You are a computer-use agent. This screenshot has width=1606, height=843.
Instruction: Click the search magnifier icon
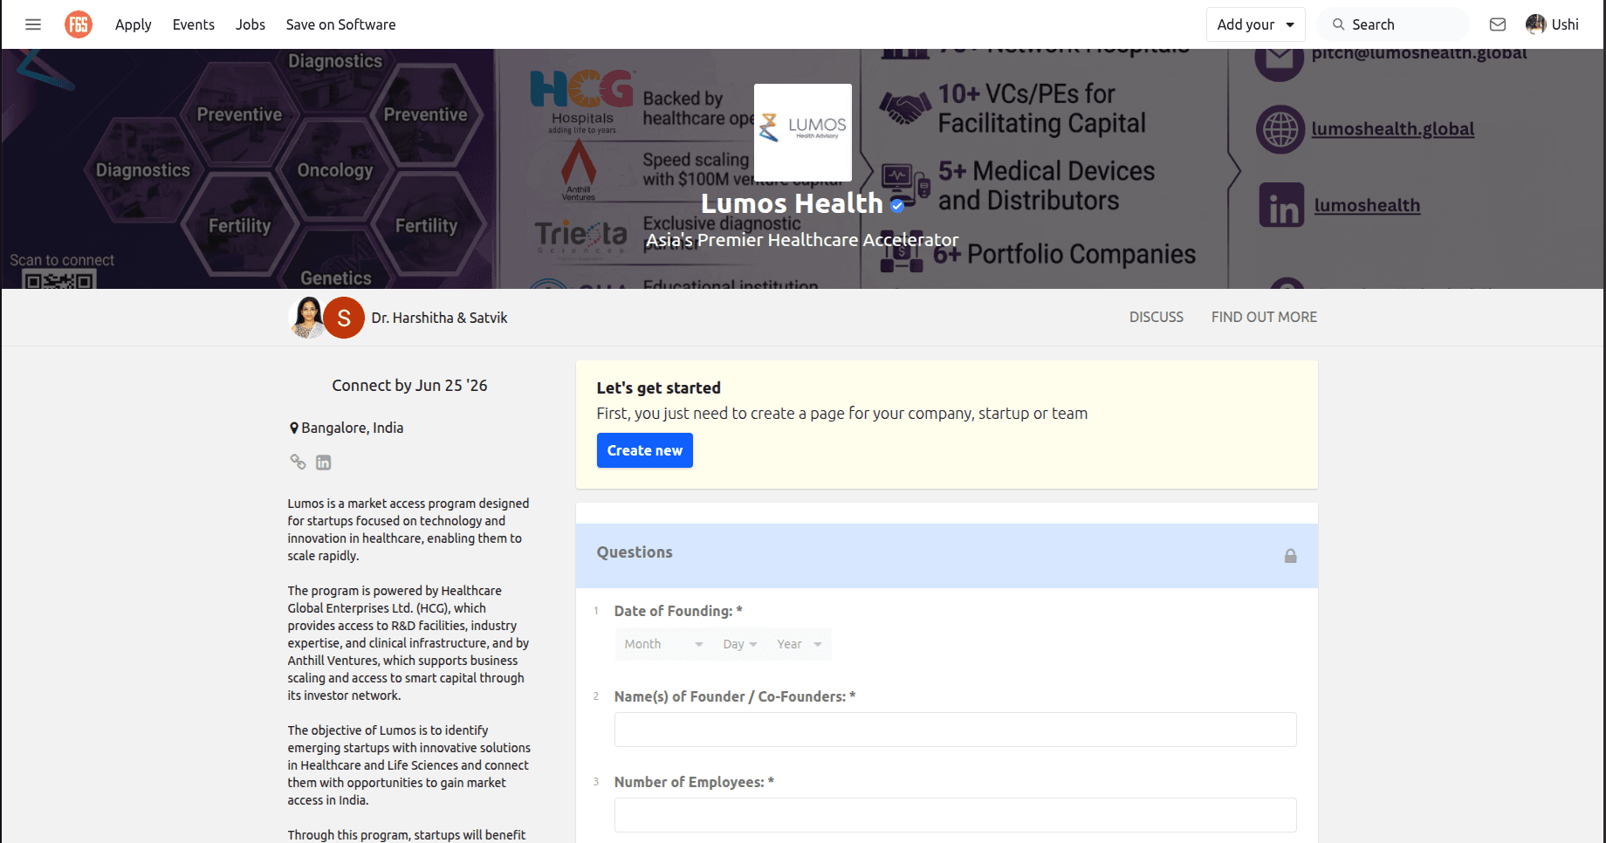(x=1338, y=24)
